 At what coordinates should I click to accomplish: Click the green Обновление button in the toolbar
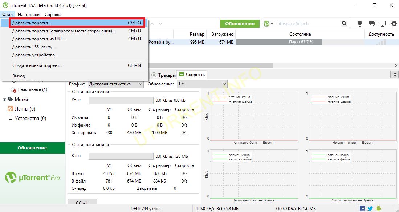240,24
